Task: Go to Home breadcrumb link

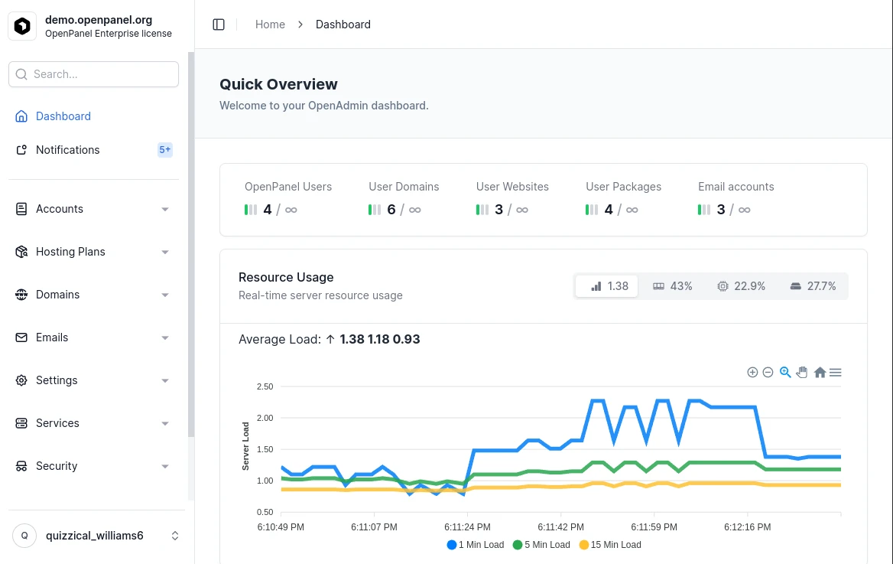Action: [x=270, y=24]
